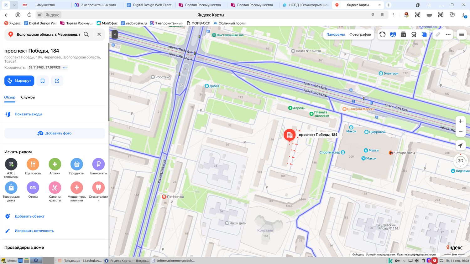
Task: Locate my position on the map
Action: tap(460, 145)
